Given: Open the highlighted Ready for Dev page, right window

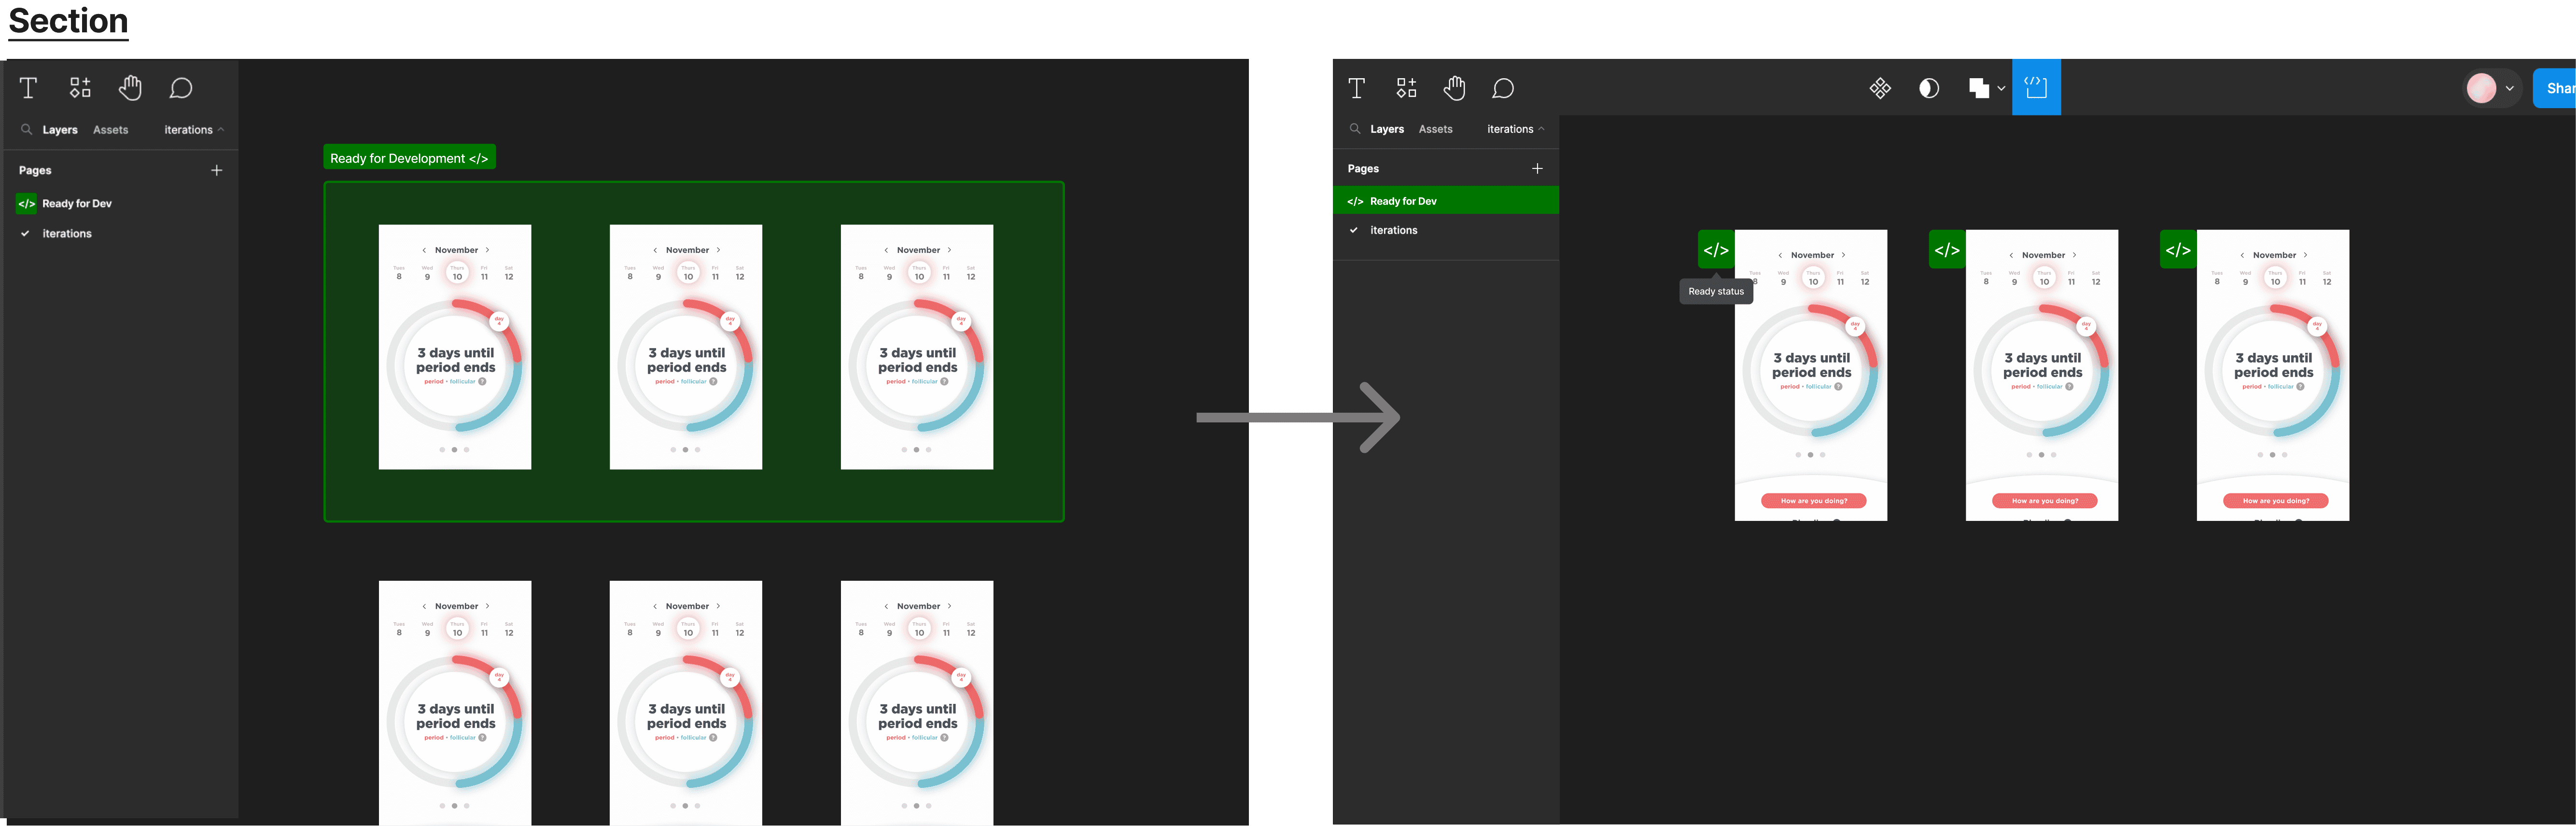Looking at the screenshot, I should (x=1446, y=200).
